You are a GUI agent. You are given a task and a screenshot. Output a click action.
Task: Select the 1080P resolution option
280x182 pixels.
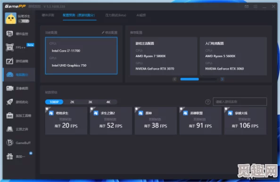pyautogui.click(x=54, y=102)
